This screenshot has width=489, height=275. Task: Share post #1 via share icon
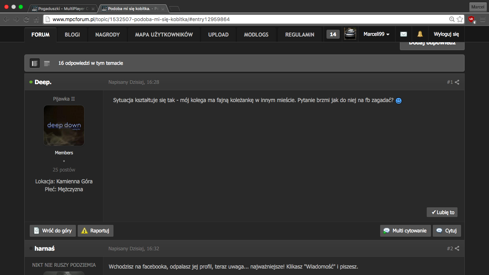click(457, 82)
